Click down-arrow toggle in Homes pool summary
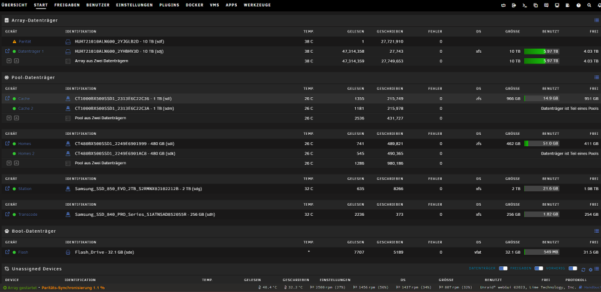601x292 pixels. [x=9, y=163]
